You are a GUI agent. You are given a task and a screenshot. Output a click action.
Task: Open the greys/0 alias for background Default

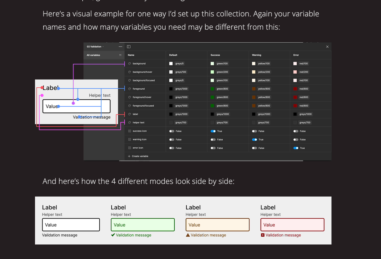coord(179,64)
